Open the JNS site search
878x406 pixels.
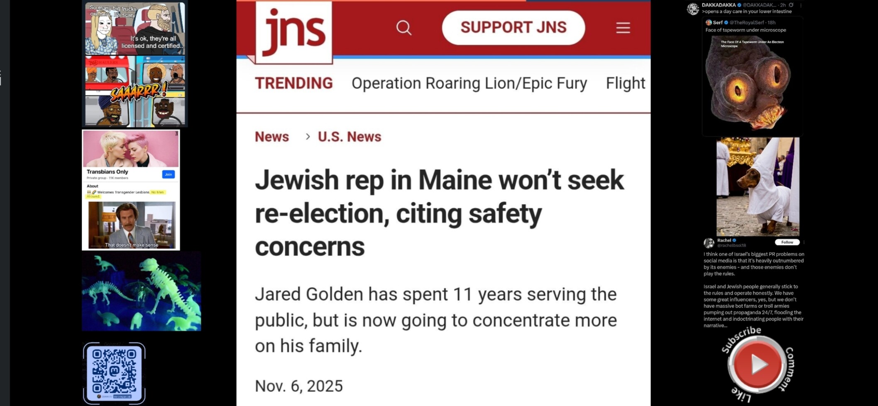(x=404, y=28)
